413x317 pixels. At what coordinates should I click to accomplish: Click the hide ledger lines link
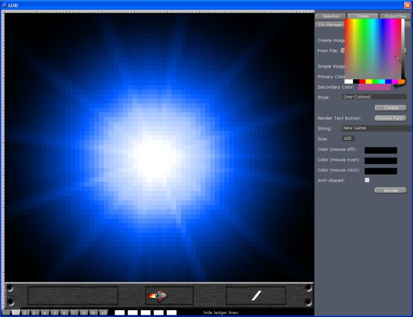[x=221, y=312]
